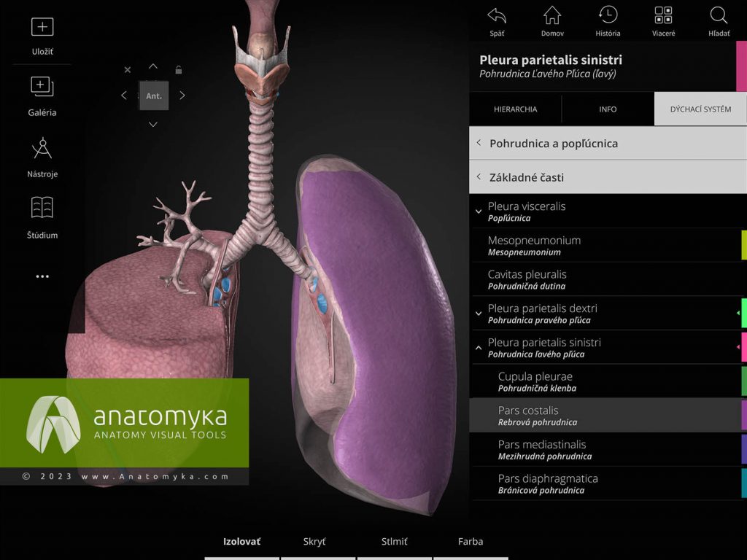Viewport: 747px width, 560px height.
Task: Toggle the rotation lock padlock
Action: 179,69
